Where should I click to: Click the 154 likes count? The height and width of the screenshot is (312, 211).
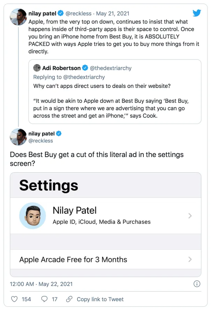click(x=26, y=299)
